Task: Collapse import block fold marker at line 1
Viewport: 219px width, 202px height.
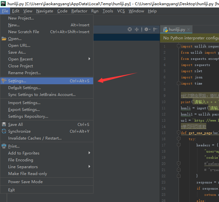Action: 179,46
